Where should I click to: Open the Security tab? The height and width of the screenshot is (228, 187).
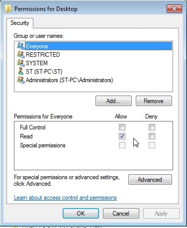[x=20, y=23]
